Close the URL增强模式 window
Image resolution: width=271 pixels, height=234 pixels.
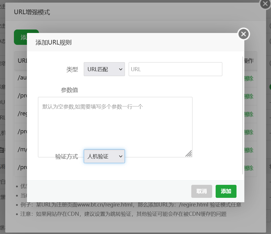click(x=265, y=4)
